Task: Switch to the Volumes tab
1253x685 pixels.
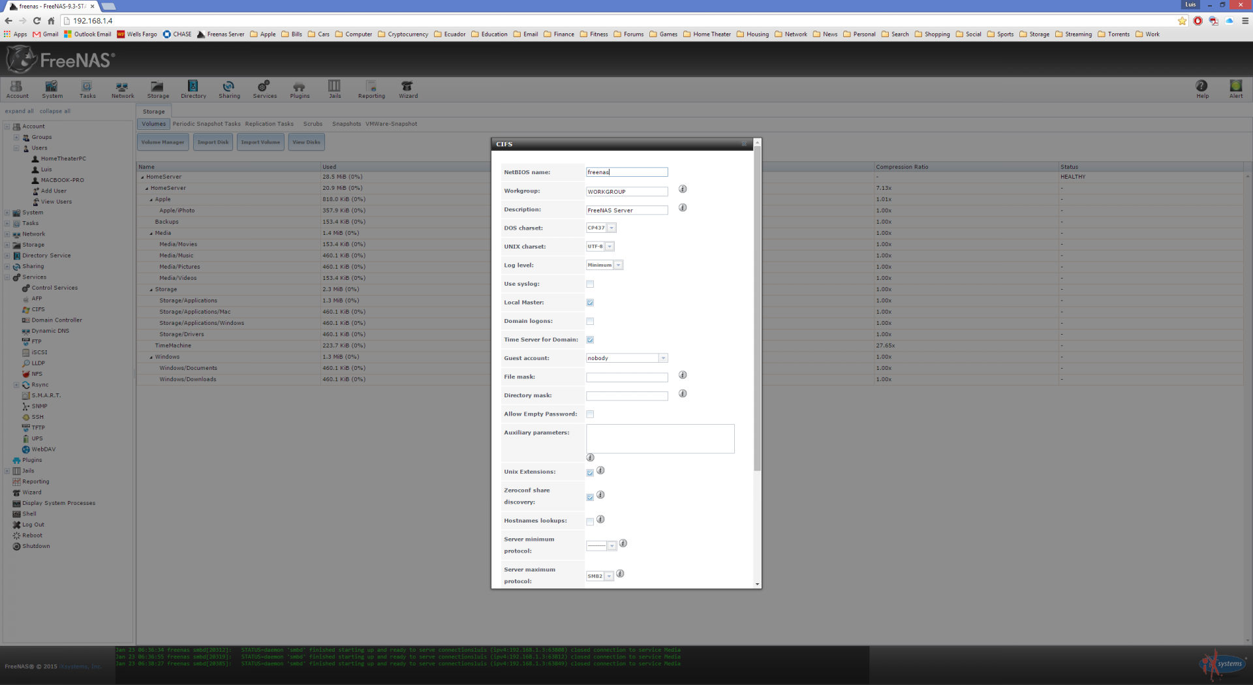Action: [x=154, y=124]
